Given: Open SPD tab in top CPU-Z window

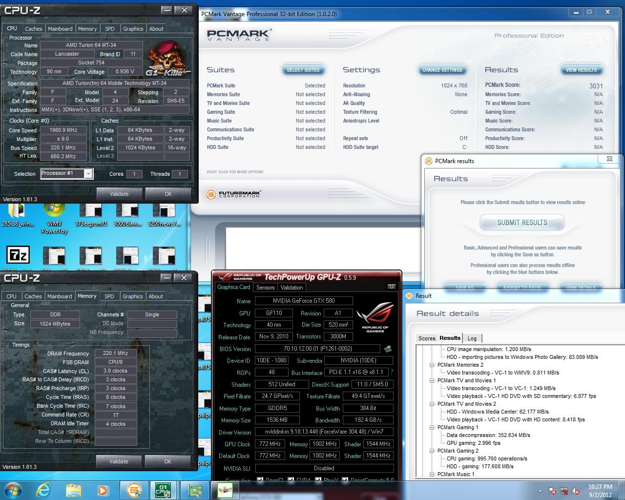Looking at the screenshot, I should [110, 29].
